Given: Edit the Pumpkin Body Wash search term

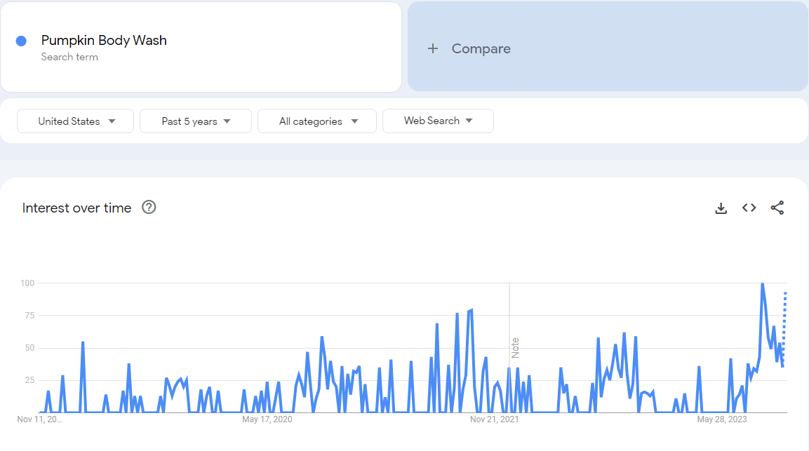Looking at the screenshot, I should point(104,41).
